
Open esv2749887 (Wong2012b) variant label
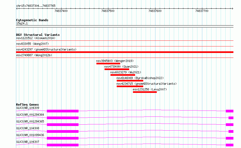tap(34, 55)
